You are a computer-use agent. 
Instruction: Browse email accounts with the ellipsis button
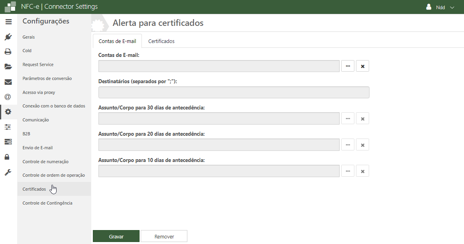[348, 66]
